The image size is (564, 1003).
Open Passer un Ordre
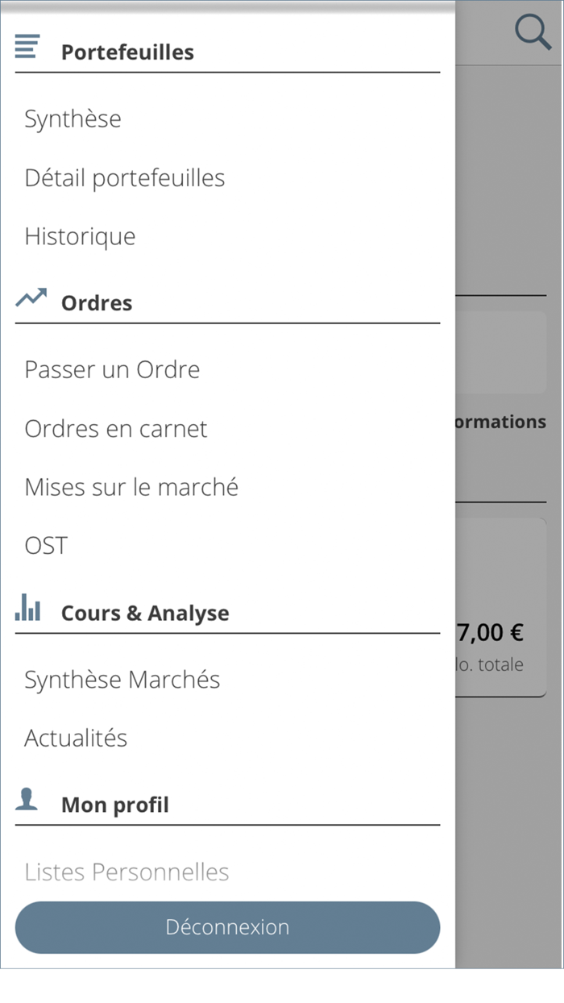(112, 369)
